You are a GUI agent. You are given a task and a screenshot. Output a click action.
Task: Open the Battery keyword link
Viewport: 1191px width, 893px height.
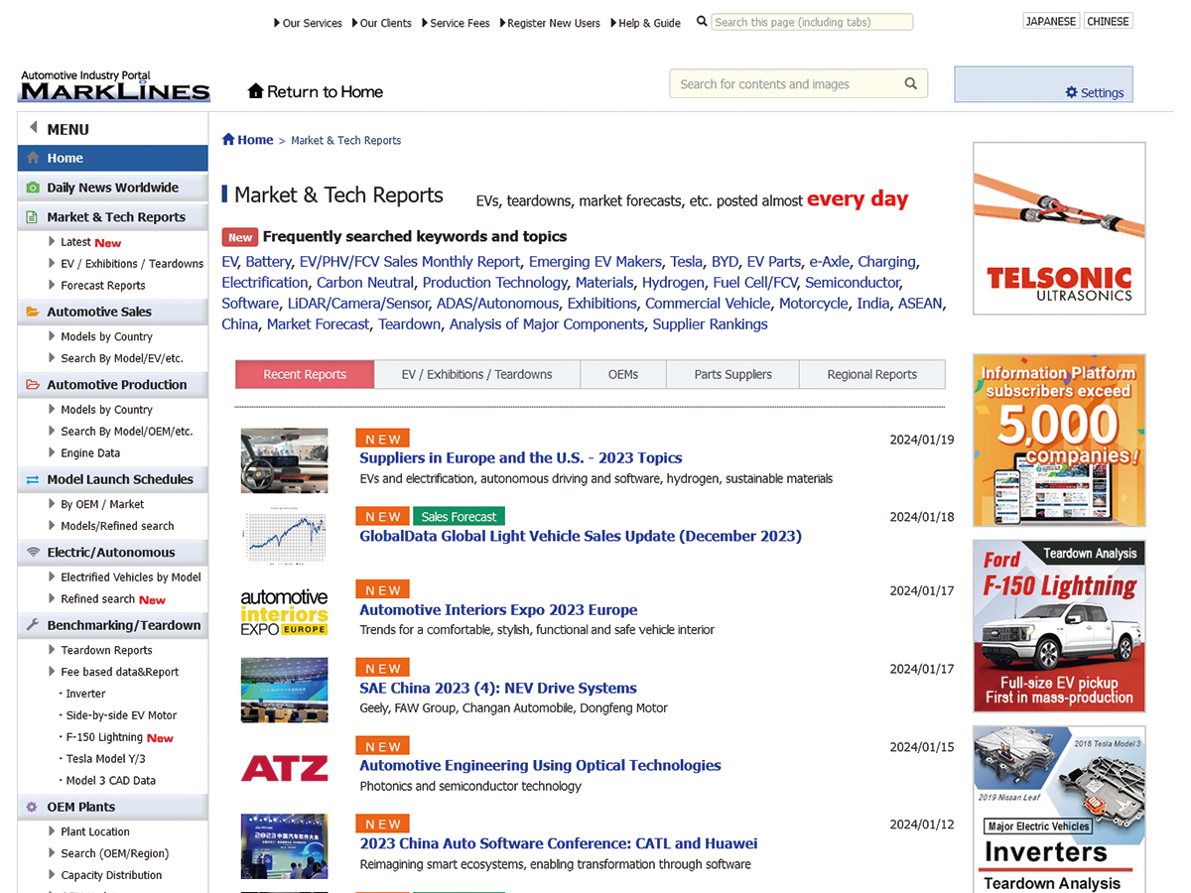tap(268, 262)
